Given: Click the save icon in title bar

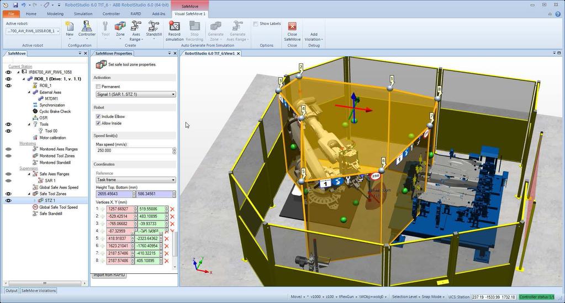Looking at the screenshot, I should click(x=15, y=5).
